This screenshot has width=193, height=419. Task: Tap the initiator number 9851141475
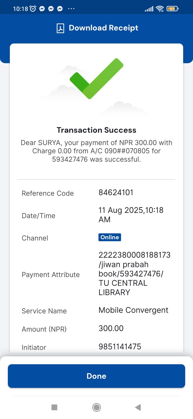pyautogui.click(x=120, y=346)
